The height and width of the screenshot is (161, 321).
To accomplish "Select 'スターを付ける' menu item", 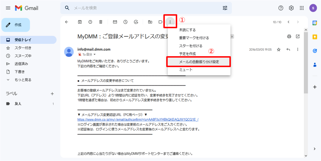I will pyautogui.click(x=199, y=46).
